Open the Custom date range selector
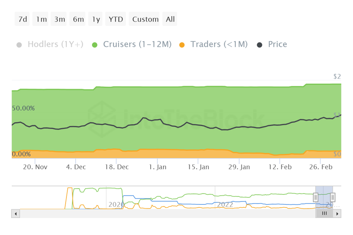Viewport: 353px width, 235px height. (x=144, y=19)
